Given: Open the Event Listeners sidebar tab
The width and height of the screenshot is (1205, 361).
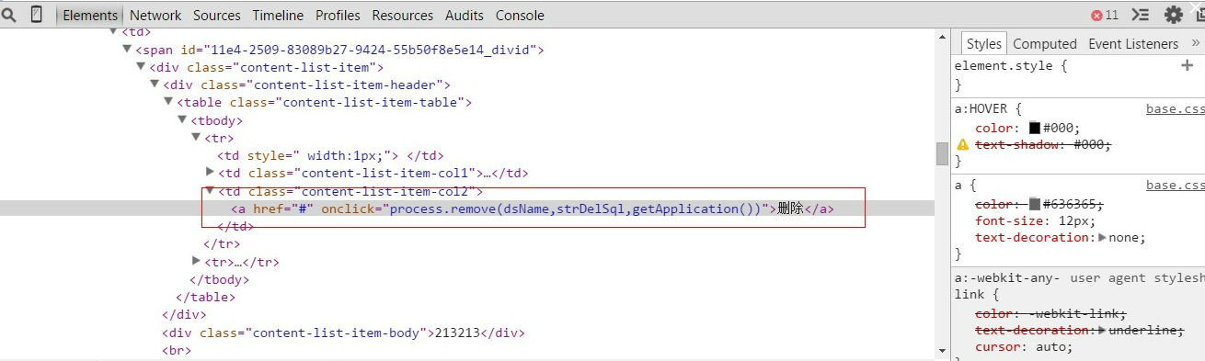Looking at the screenshot, I should 1133,43.
